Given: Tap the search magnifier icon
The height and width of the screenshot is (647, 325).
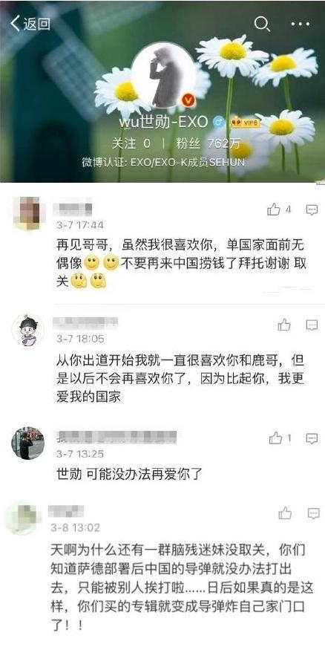Looking at the screenshot, I should (262, 25).
